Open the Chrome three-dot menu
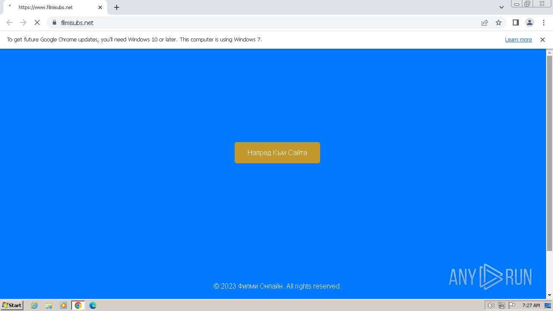The width and height of the screenshot is (553, 311). pyautogui.click(x=543, y=22)
